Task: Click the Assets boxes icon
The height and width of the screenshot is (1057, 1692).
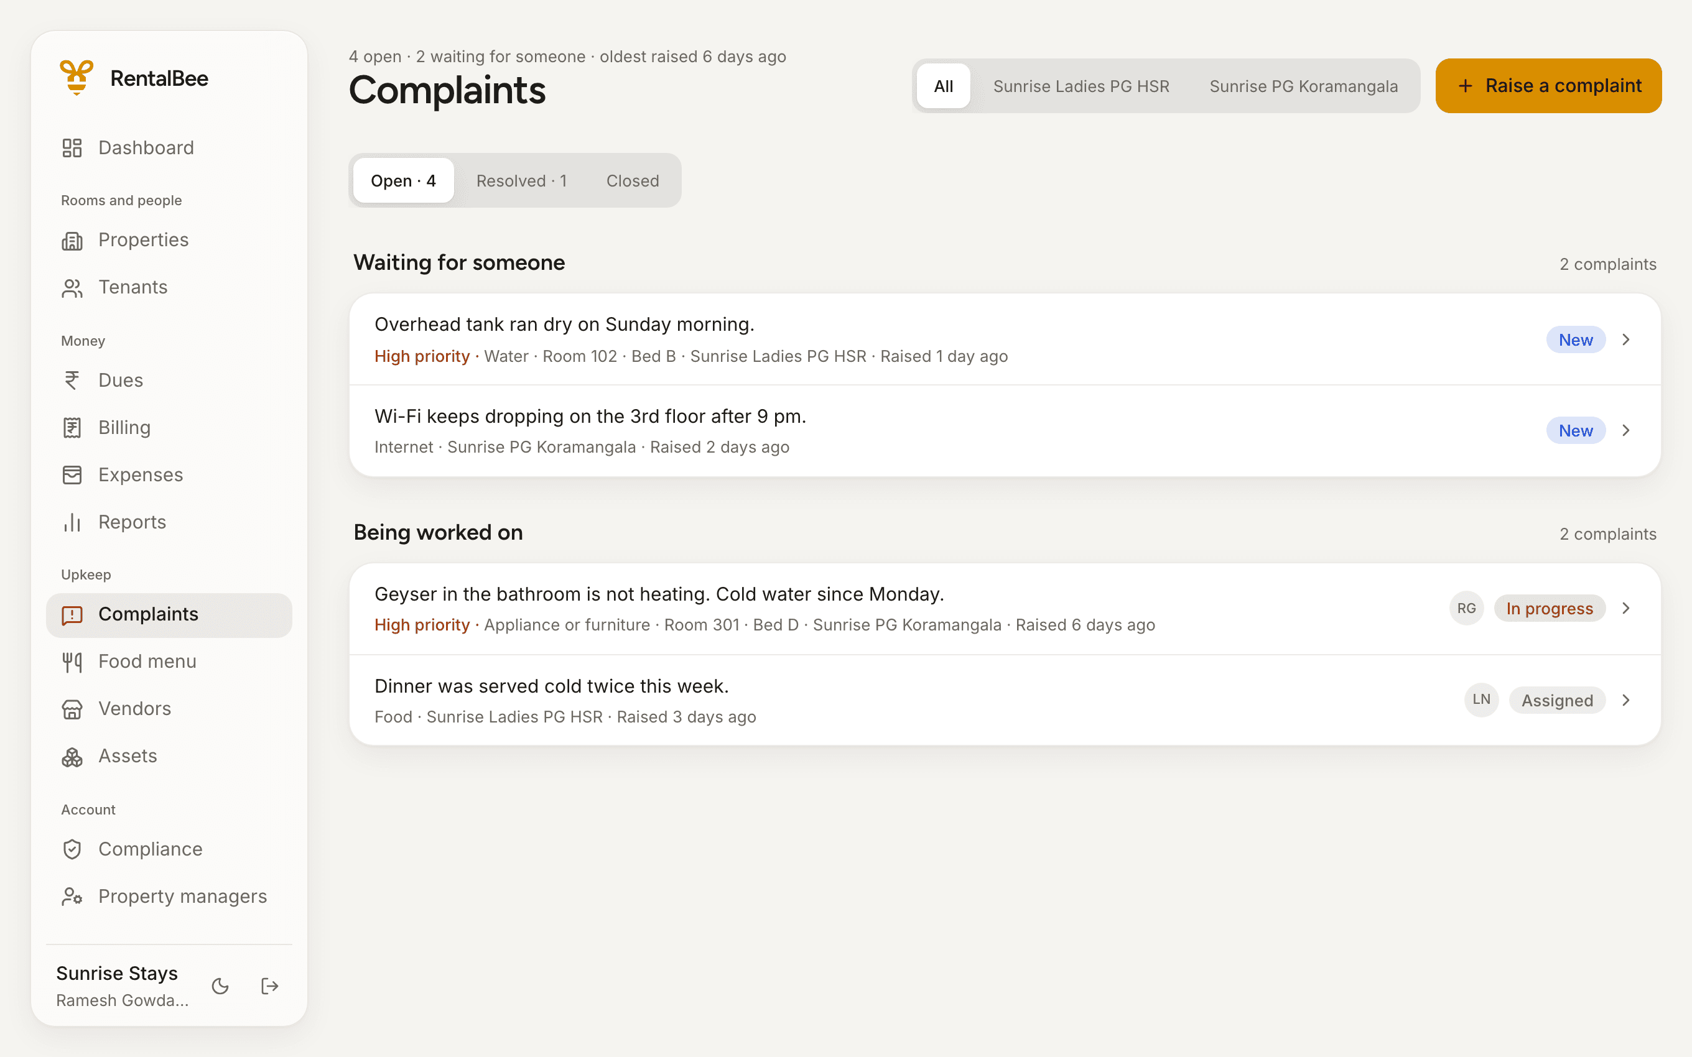Action: (x=72, y=757)
